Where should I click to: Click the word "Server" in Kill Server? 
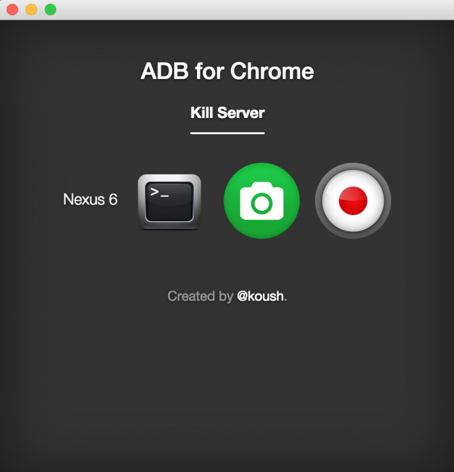(x=241, y=113)
